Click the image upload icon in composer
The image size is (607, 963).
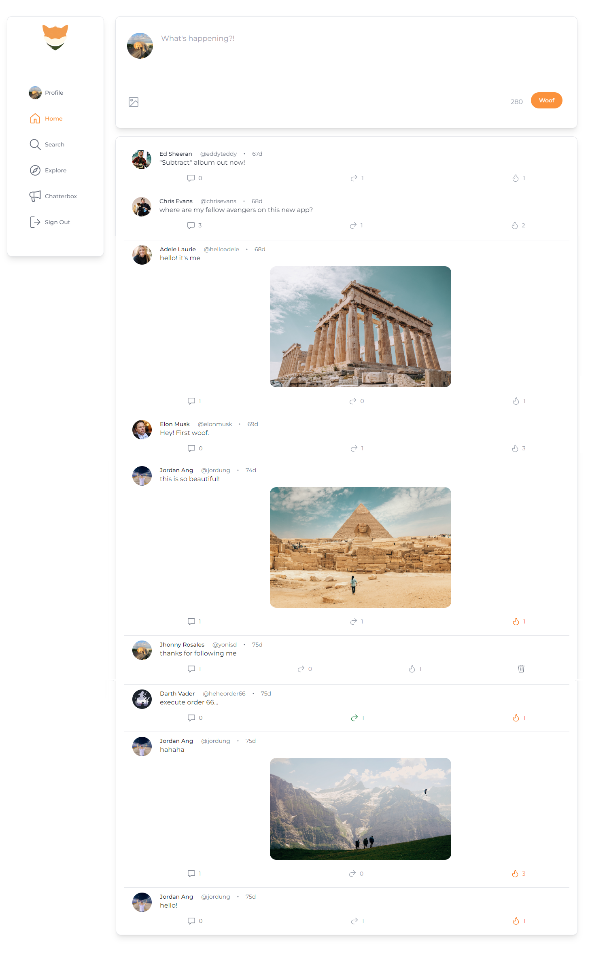pyautogui.click(x=134, y=102)
